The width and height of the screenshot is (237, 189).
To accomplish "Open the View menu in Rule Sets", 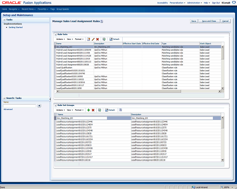I will 70,39.
